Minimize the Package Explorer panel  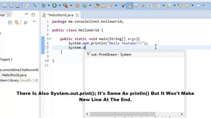[x=26, y=14]
